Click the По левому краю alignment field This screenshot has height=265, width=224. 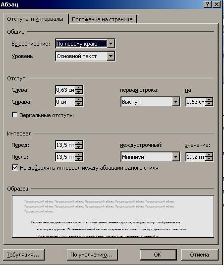coord(82,44)
